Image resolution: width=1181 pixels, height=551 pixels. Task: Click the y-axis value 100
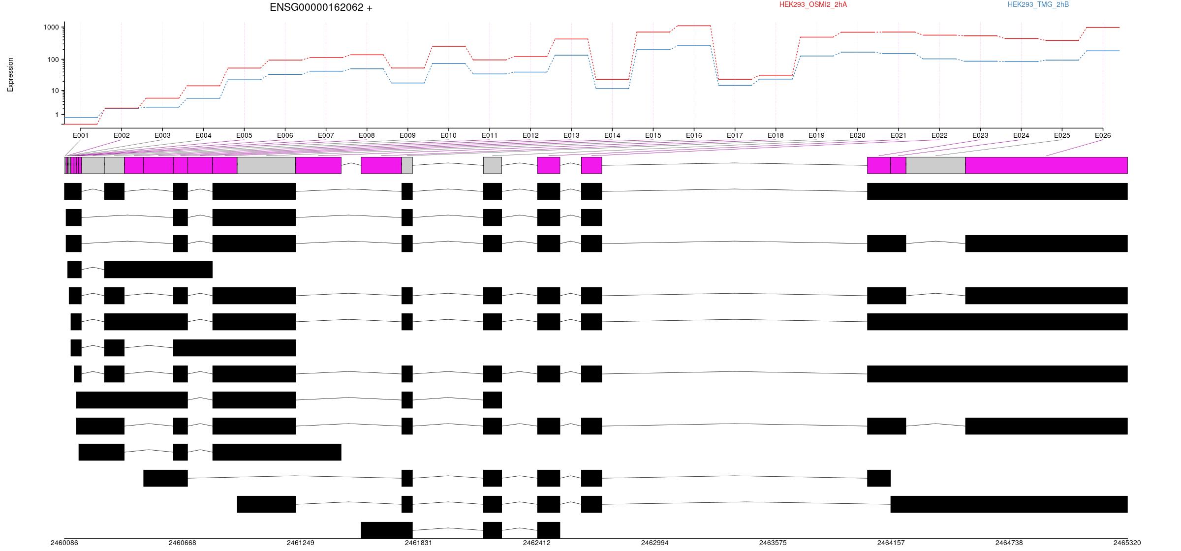coord(53,60)
